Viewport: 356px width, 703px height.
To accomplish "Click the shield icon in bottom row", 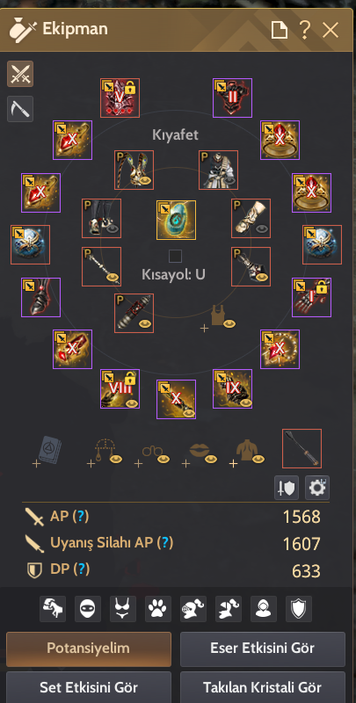I will (x=299, y=609).
